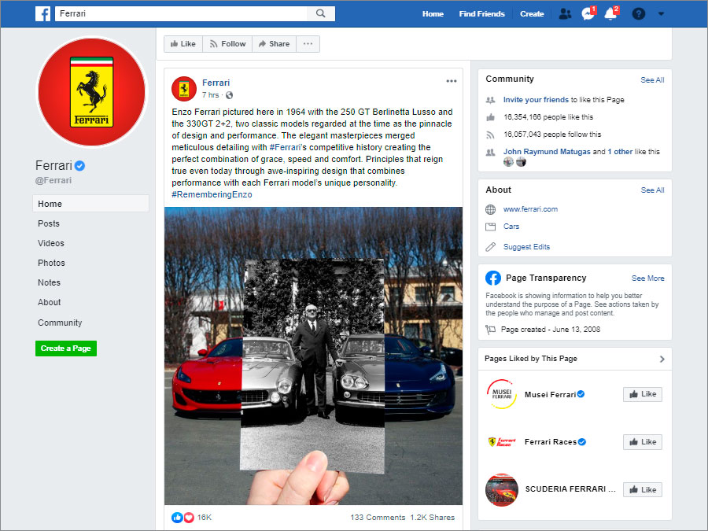
Task: Click the pencil icon beside Suggest Edits
Action: (490, 247)
